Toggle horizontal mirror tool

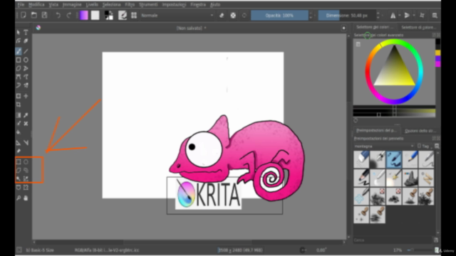pyautogui.click(x=393, y=16)
